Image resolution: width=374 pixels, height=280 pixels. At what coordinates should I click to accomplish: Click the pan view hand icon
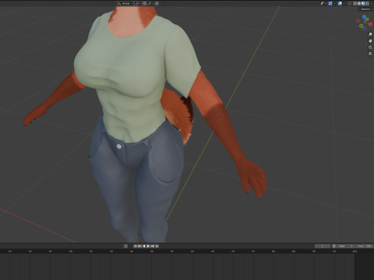click(370, 40)
